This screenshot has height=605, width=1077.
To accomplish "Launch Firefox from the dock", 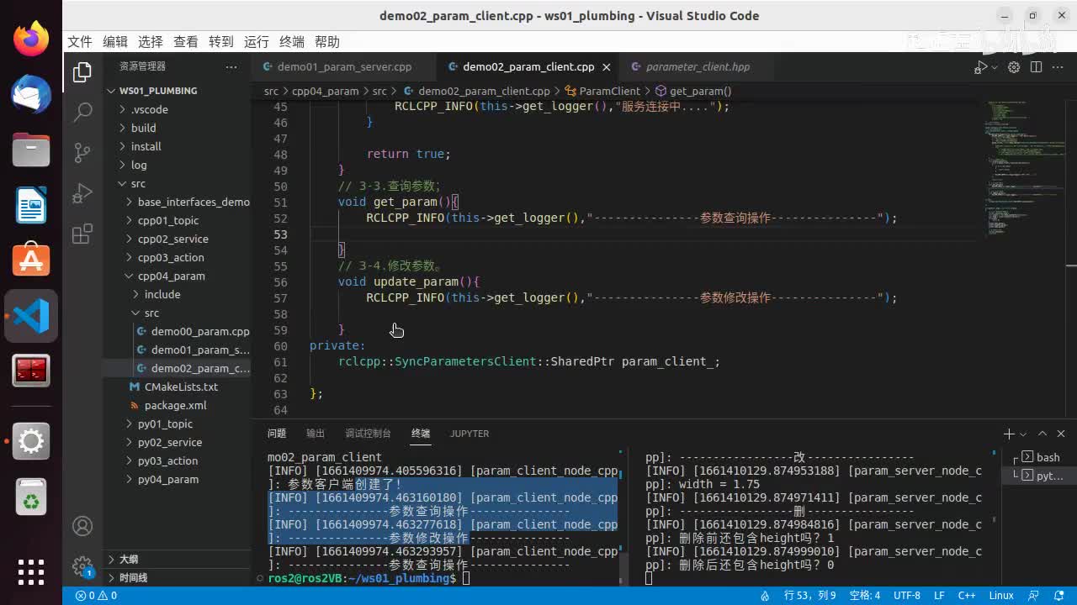I will (x=31, y=39).
